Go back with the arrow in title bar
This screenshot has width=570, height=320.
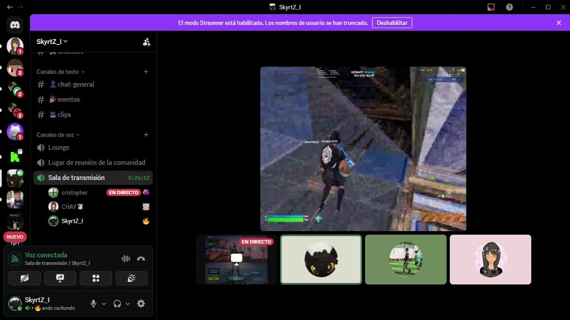tap(10, 7)
